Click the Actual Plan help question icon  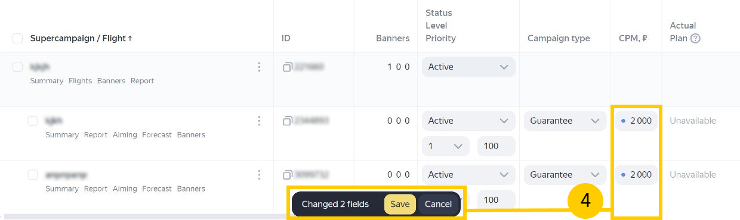[695, 38]
